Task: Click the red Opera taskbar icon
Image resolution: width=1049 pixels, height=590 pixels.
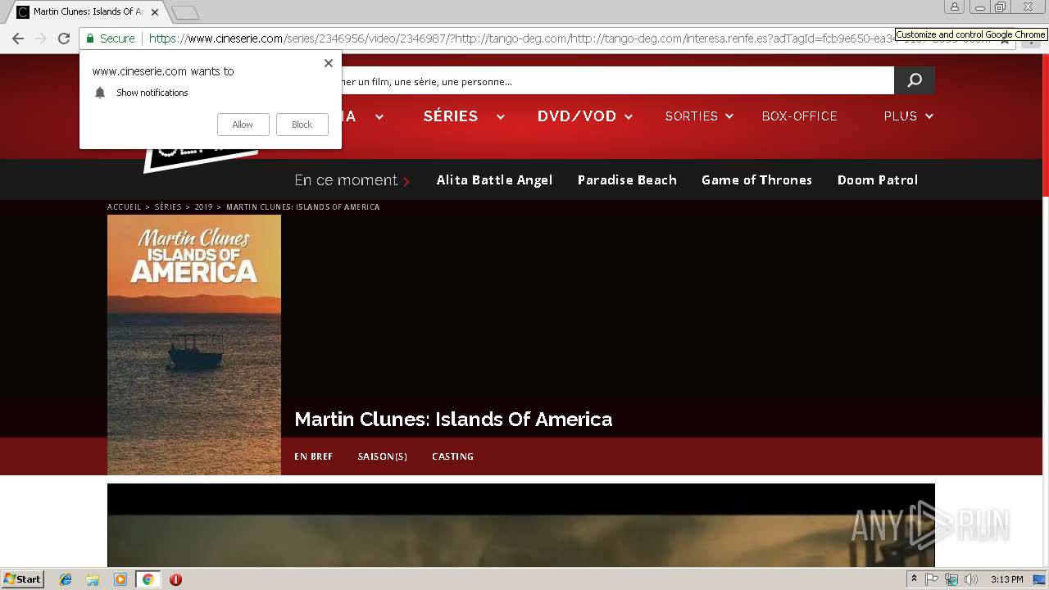Action: [175, 579]
